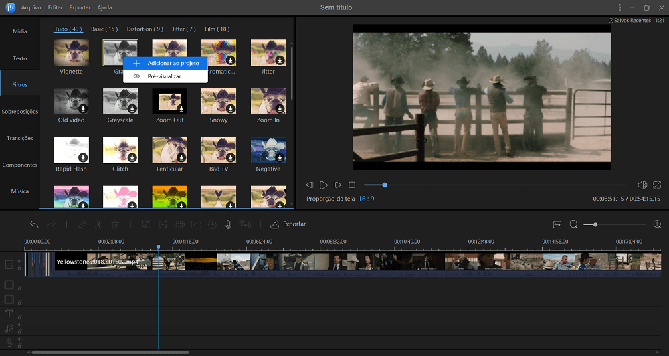The width and height of the screenshot is (669, 356).
Task: Mute the music track
Action: coord(19,325)
